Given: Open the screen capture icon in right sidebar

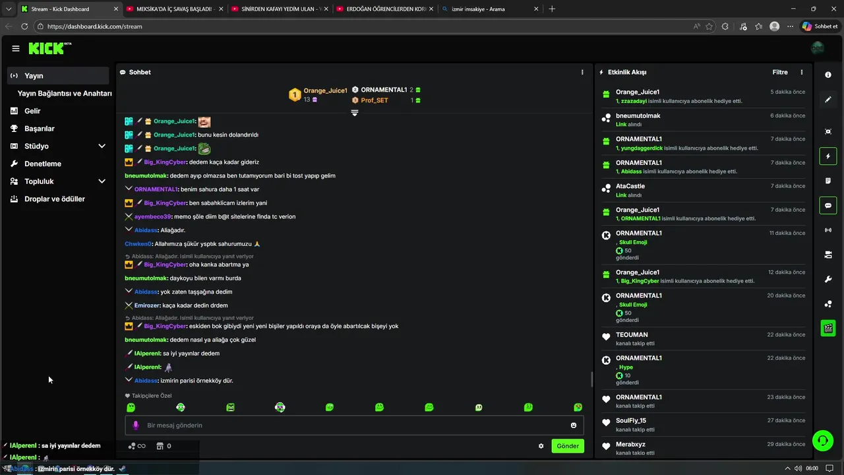Looking at the screenshot, I should [828, 131].
